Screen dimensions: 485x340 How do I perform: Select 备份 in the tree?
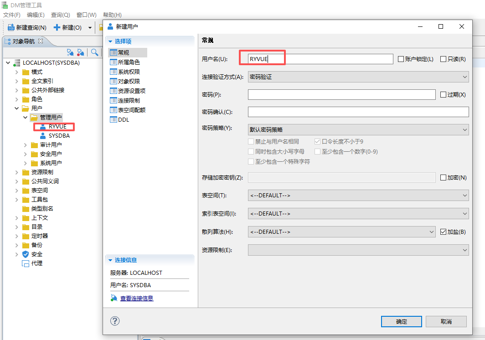pyautogui.click(x=37, y=245)
